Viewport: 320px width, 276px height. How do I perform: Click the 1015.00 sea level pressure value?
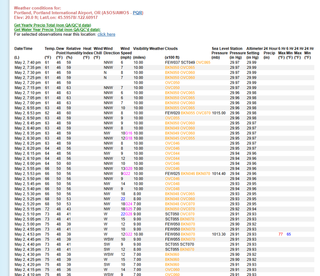(219, 113)
